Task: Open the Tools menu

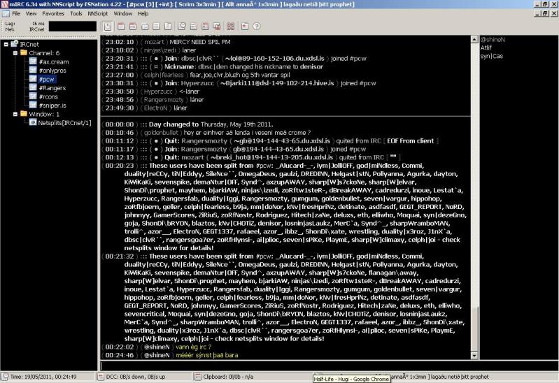Action: coord(76,13)
